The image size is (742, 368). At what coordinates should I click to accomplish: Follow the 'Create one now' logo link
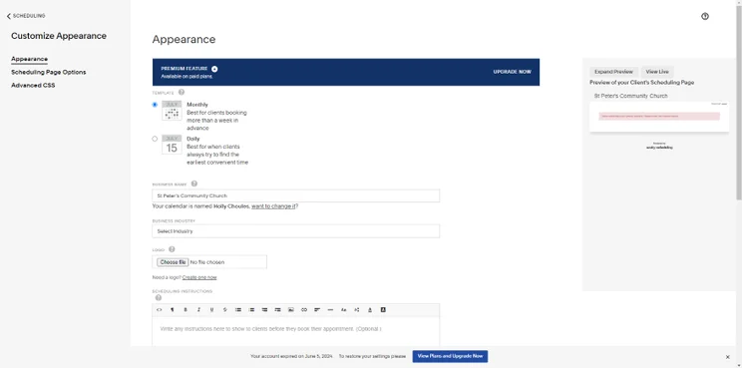199,277
